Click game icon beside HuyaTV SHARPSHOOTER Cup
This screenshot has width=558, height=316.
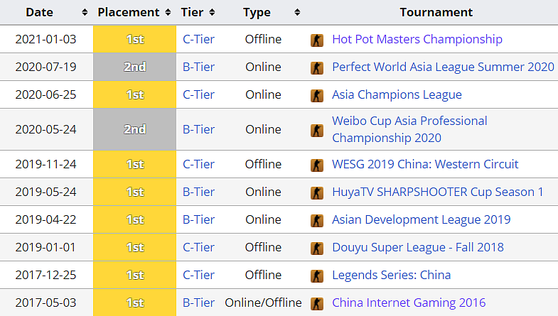click(x=317, y=192)
